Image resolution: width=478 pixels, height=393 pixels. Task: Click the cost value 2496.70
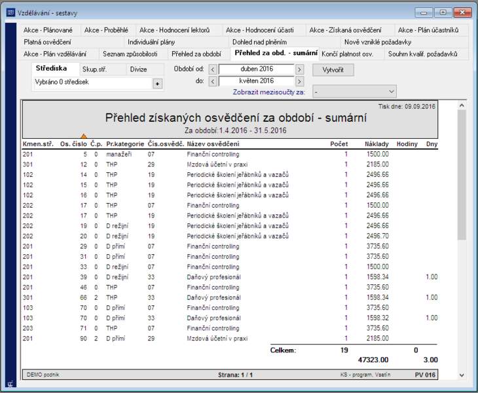[x=377, y=236]
